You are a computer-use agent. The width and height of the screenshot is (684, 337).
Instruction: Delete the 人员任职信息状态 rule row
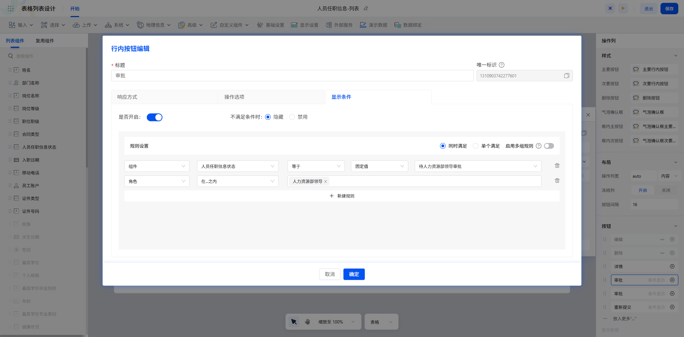pyautogui.click(x=557, y=166)
